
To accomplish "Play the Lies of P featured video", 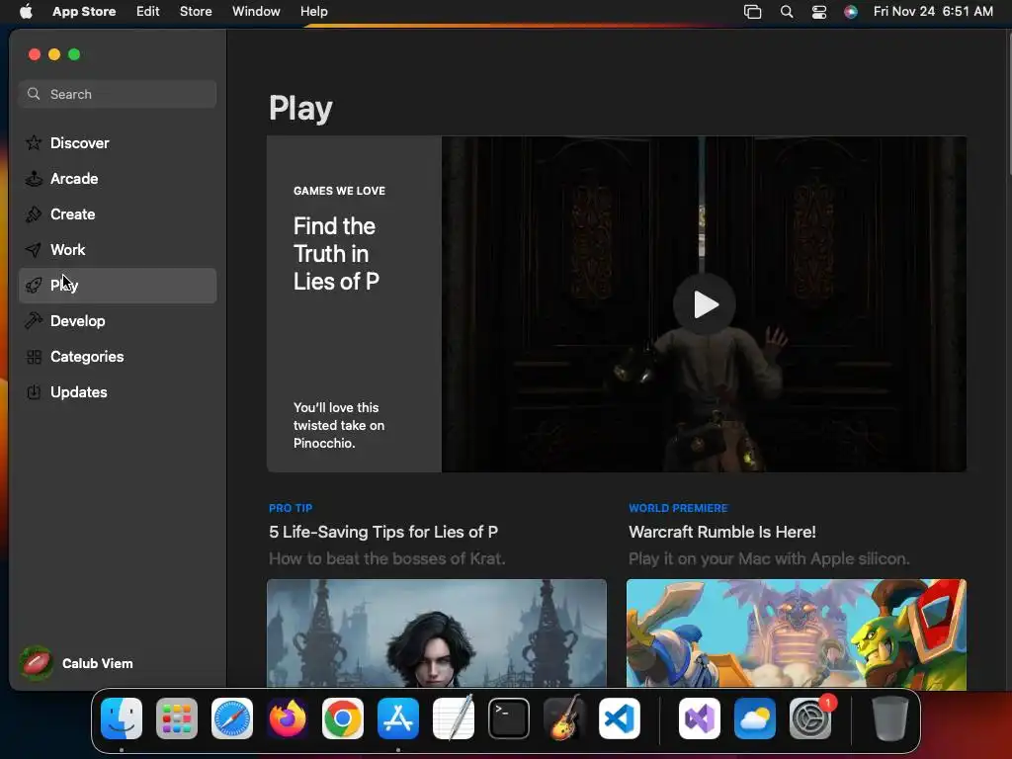I will pos(704,304).
